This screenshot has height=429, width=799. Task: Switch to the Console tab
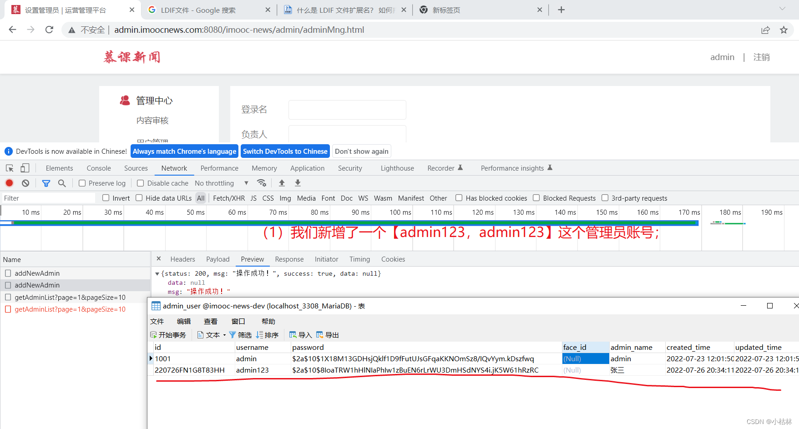(x=99, y=168)
